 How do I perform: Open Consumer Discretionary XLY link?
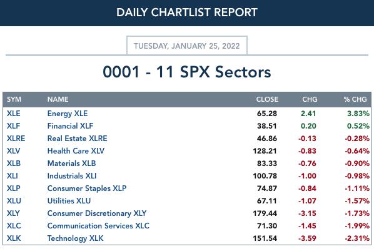97,213
